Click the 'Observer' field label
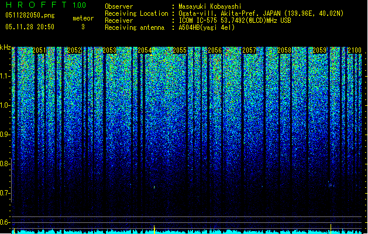The image size is (368, 234). point(119,6)
